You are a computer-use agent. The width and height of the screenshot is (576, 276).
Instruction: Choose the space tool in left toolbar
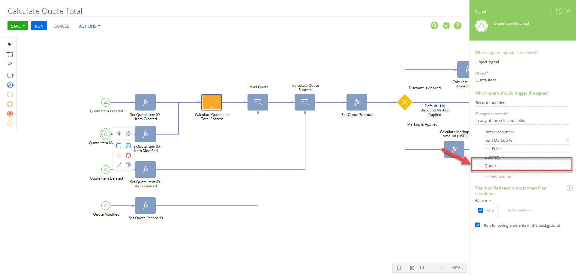(x=10, y=64)
